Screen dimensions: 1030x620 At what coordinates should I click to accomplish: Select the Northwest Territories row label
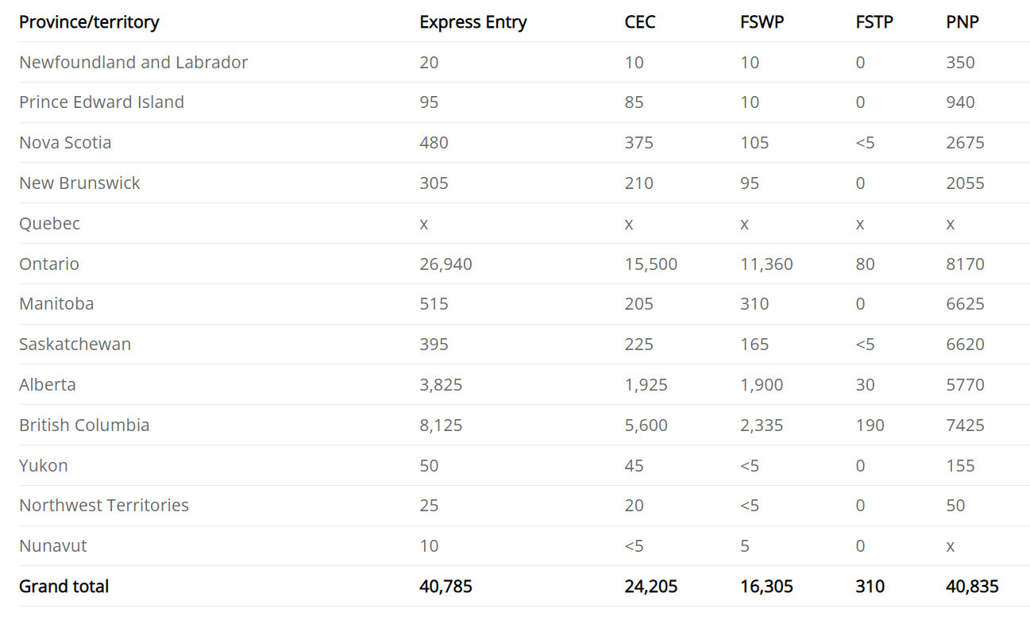tap(104, 506)
